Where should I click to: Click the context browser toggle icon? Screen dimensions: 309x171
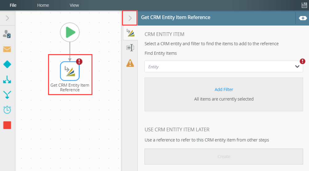pyautogui.click(x=303, y=18)
